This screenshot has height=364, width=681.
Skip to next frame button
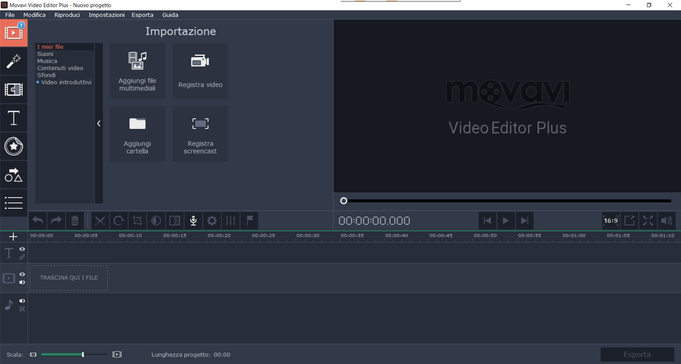tap(525, 221)
